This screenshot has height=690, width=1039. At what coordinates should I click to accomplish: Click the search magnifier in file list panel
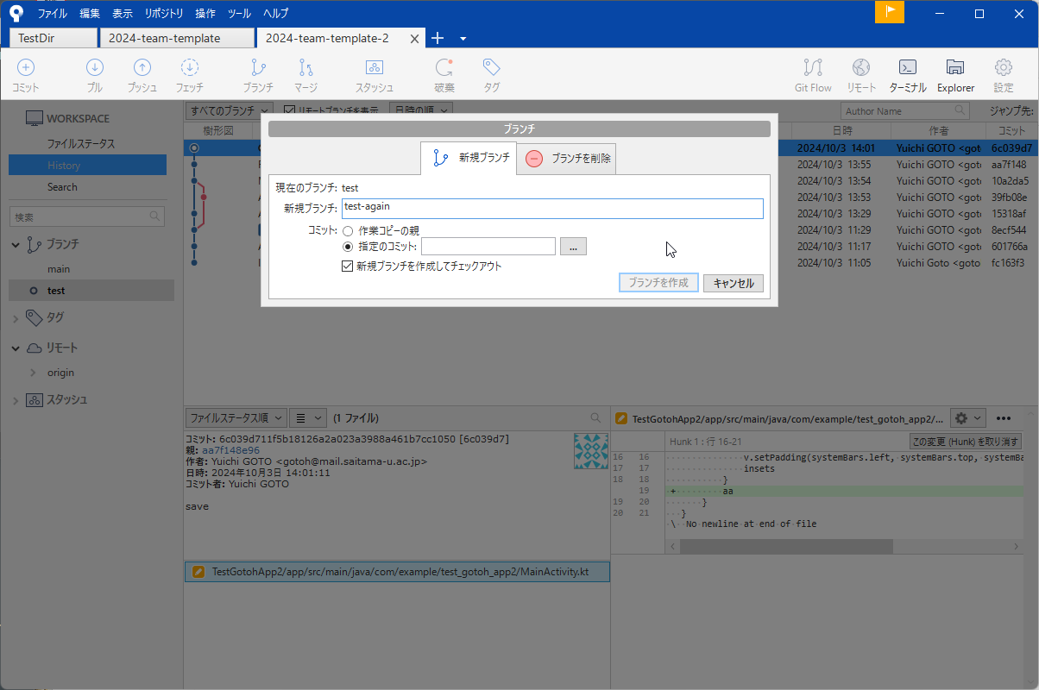tap(595, 417)
